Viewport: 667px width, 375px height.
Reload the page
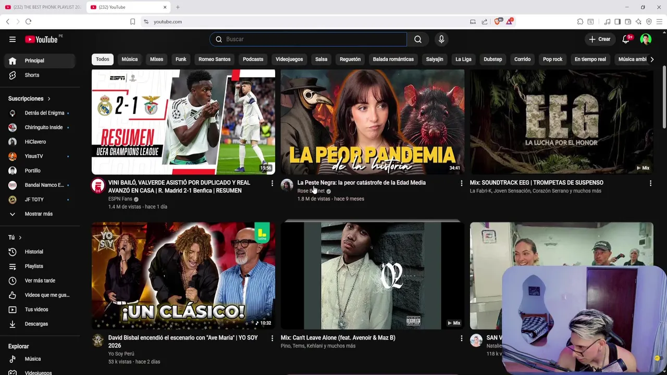28,21
